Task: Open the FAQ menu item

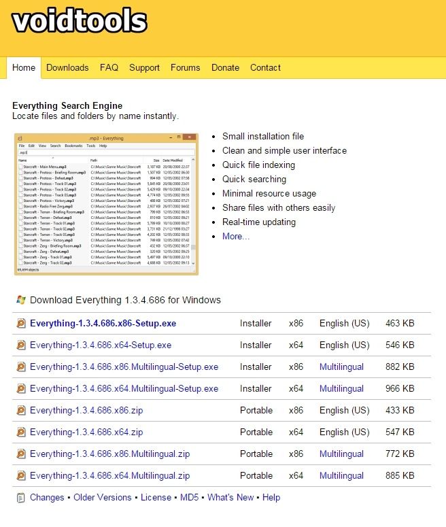Action: pyautogui.click(x=109, y=67)
